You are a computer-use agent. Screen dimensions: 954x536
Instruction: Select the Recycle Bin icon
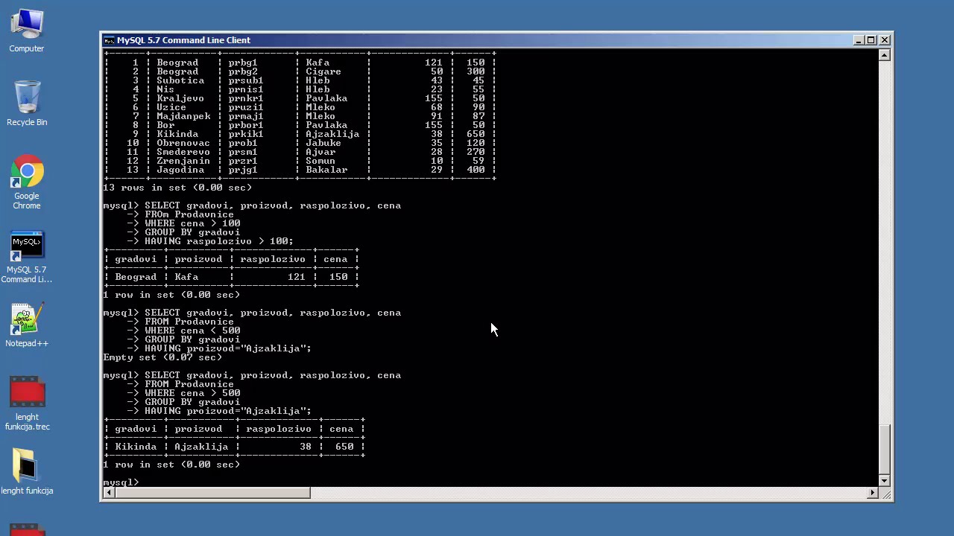(x=27, y=103)
